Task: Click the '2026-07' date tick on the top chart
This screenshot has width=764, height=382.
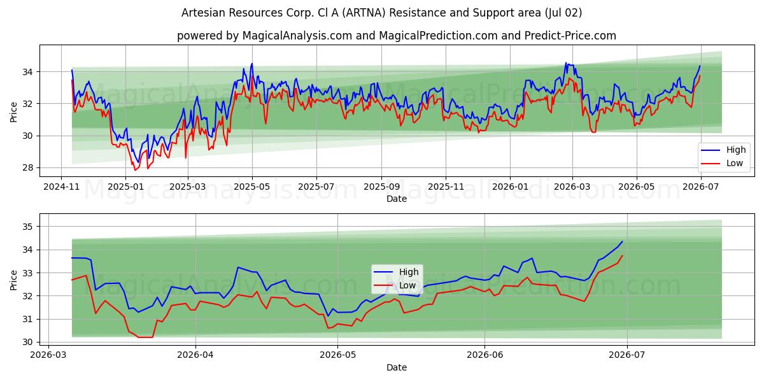Action: tap(700, 187)
